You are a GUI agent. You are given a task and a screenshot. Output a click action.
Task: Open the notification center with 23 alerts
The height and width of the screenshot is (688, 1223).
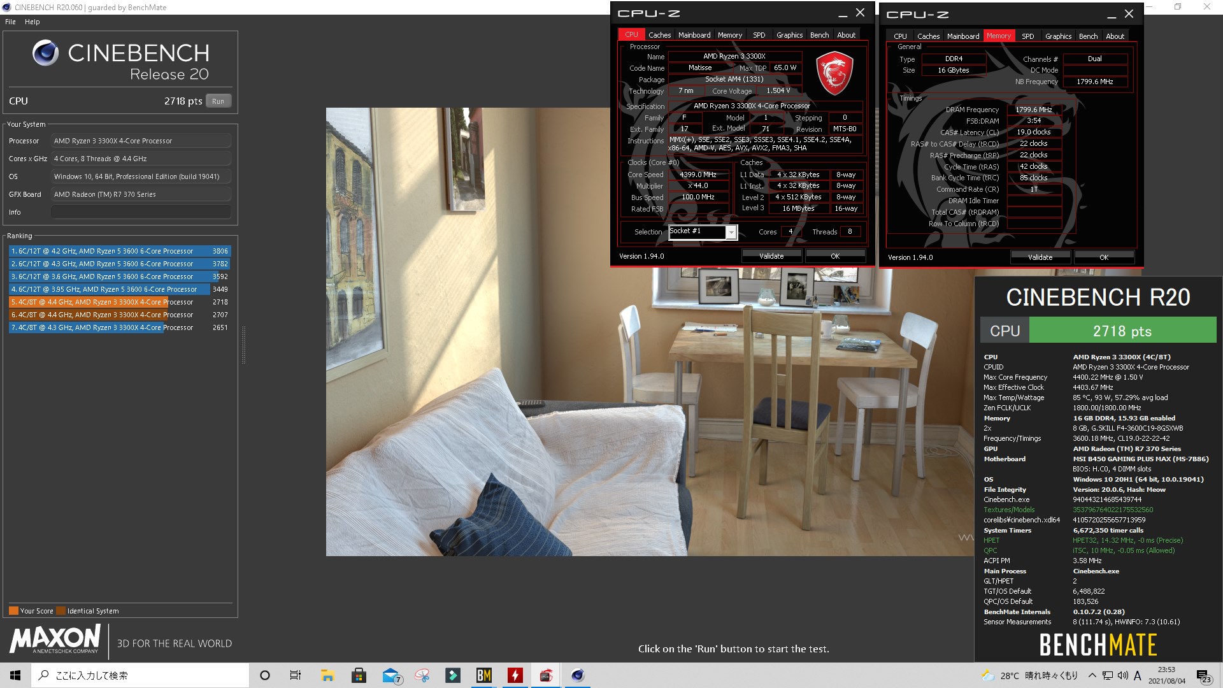click(1203, 675)
